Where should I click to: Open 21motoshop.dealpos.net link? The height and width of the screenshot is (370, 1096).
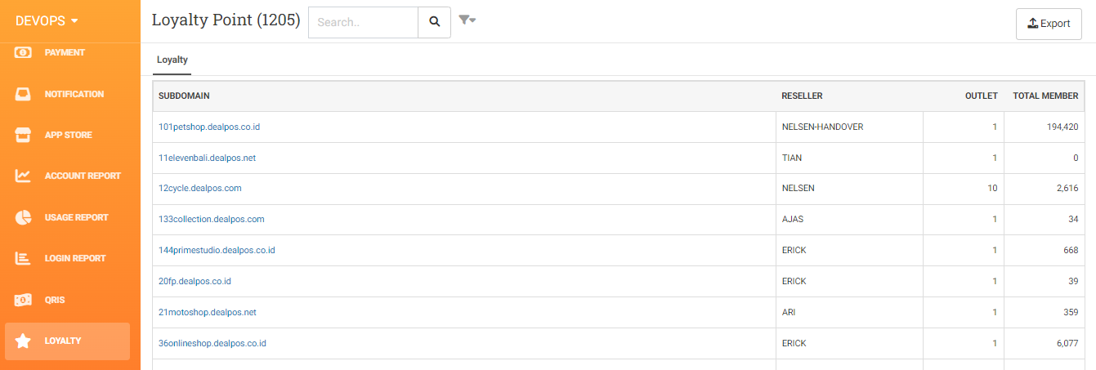point(208,312)
